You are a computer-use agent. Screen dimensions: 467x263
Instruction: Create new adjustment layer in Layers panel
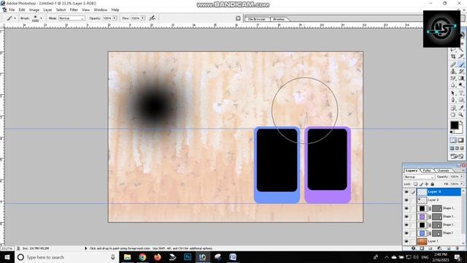[x=439, y=248]
